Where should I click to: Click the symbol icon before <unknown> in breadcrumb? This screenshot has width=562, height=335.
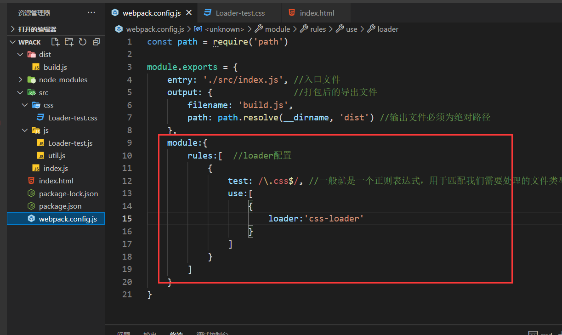(198, 28)
